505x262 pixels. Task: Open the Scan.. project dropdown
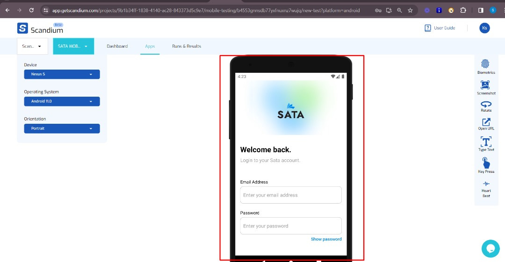(x=32, y=46)
